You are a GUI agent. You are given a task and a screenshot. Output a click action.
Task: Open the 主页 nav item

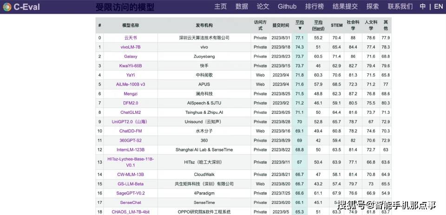220,7
